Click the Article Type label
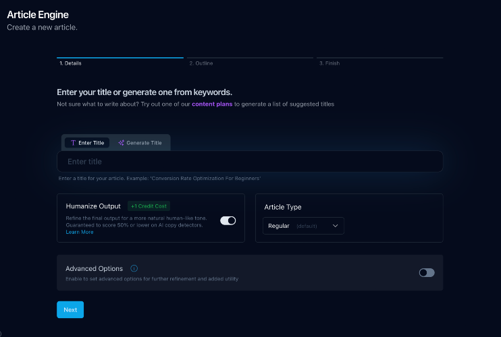Viewport: 501px width, 337px height. [x=283, y=207]
